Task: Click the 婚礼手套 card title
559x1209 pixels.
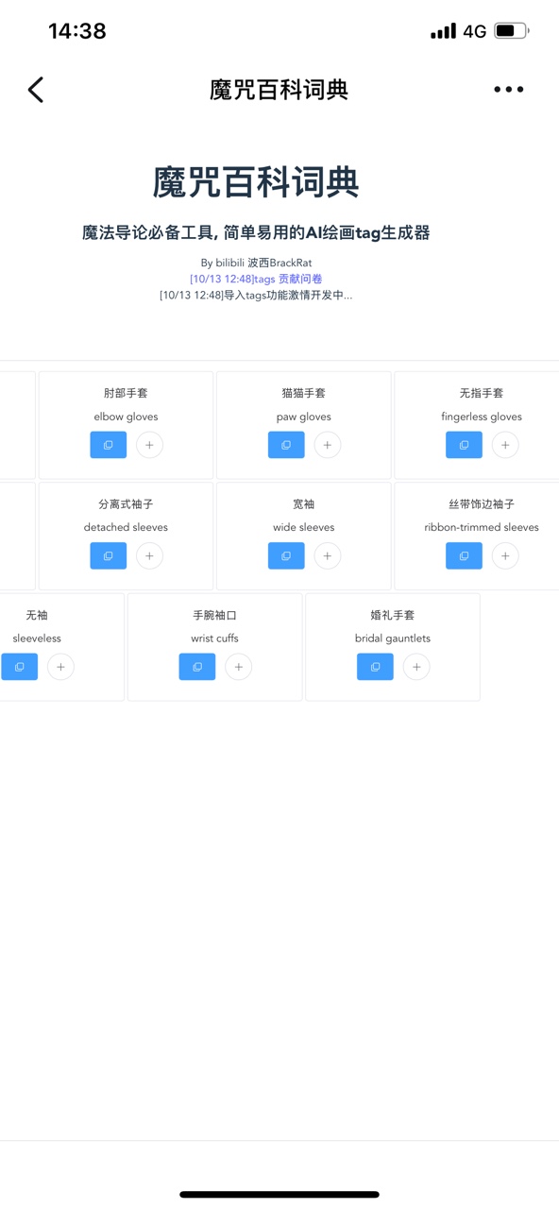Action: (x=393, y=615)
